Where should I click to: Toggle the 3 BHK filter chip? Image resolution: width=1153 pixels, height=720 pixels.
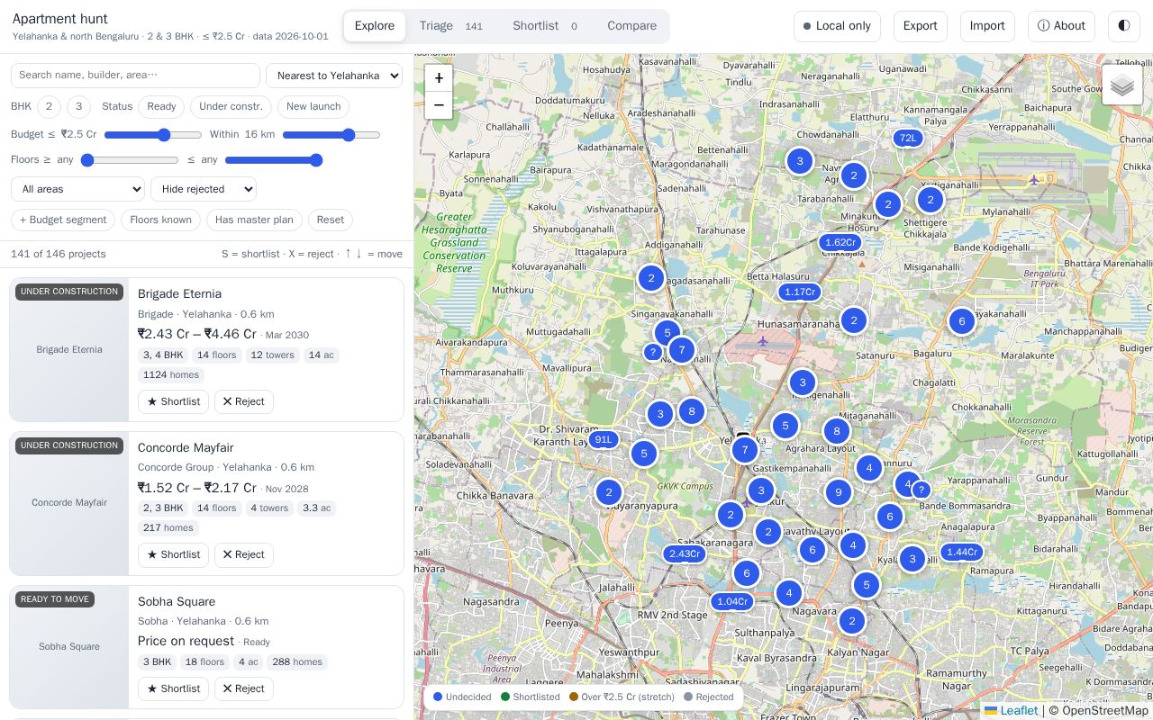click(78, 106)
